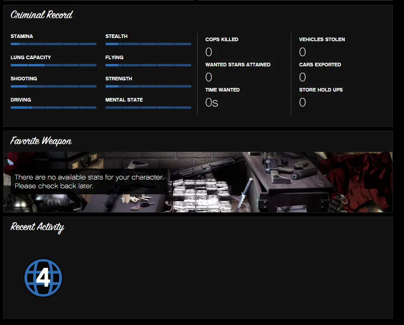
Task: Click the Strength stat bar
Action: click(x=148, y=86)
